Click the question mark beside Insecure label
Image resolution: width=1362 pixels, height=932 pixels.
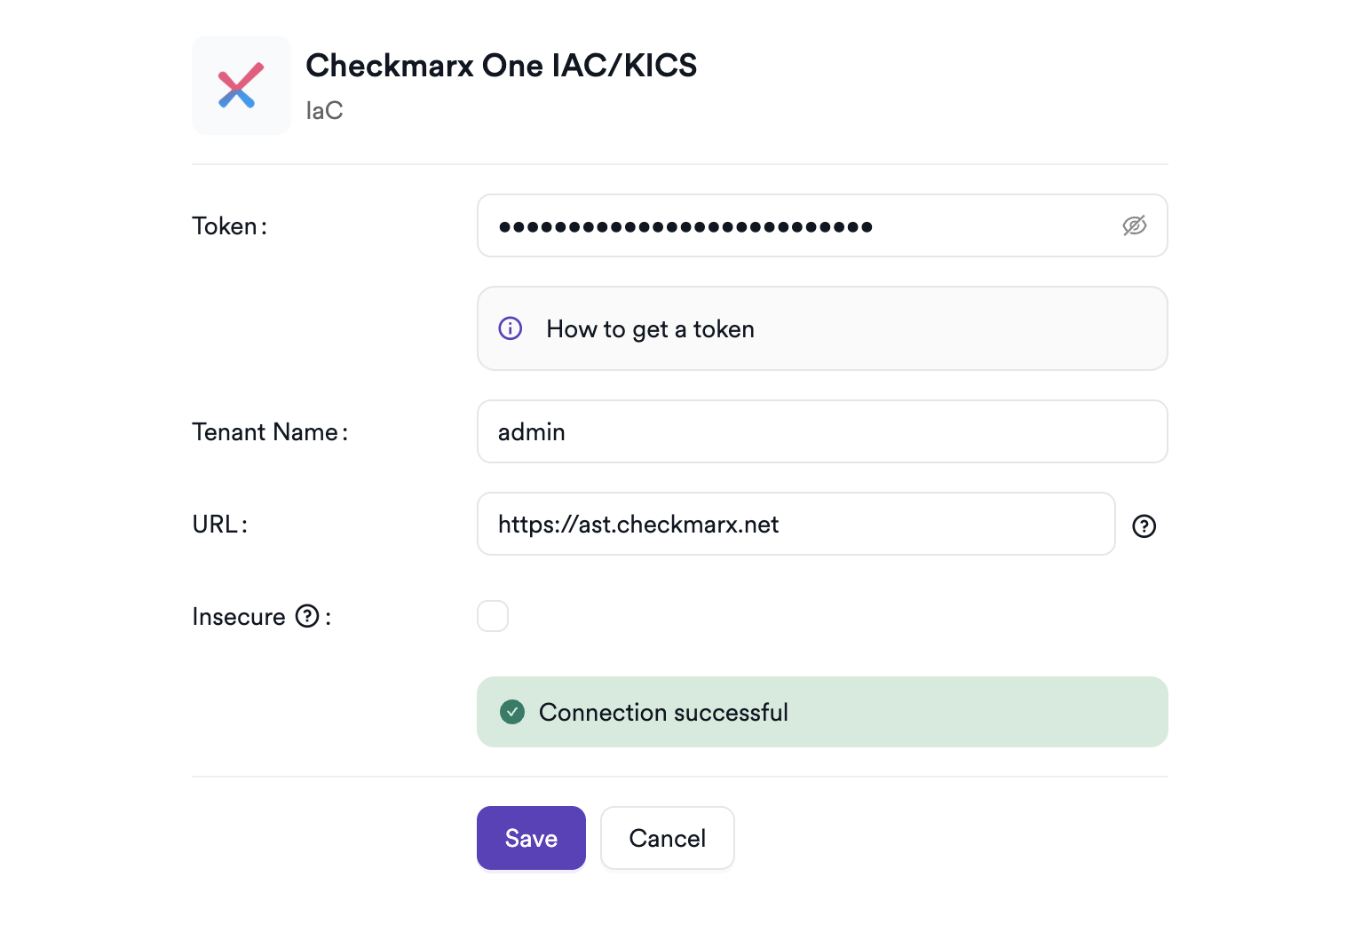coord(306,615)
